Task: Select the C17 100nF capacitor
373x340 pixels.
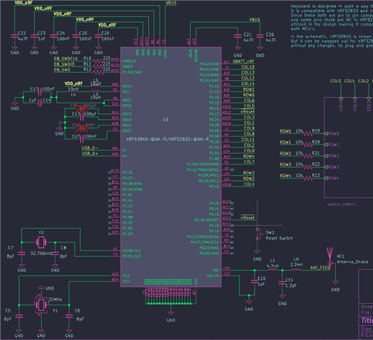Action: point(40,91)
